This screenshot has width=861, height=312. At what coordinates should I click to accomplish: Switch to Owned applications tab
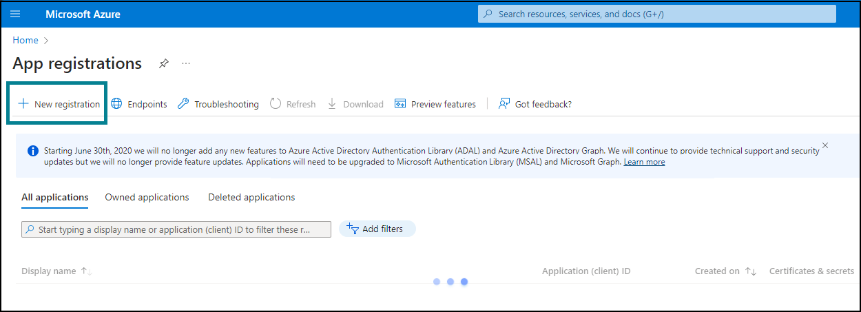[x=147, y=197]
